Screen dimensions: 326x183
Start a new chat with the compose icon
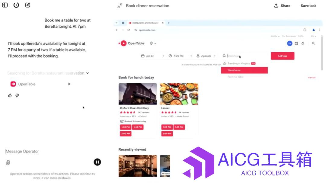(x=28, y=5)
